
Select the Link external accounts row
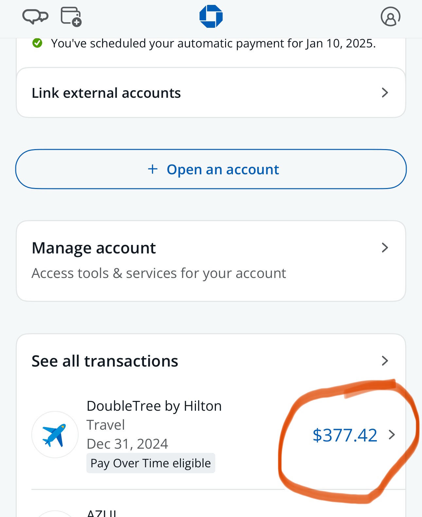(x=211, y=93)
